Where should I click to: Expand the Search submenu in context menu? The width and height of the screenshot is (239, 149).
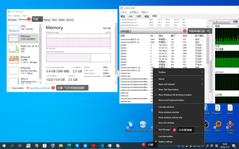pyautogui.click(x=179, y=79)
